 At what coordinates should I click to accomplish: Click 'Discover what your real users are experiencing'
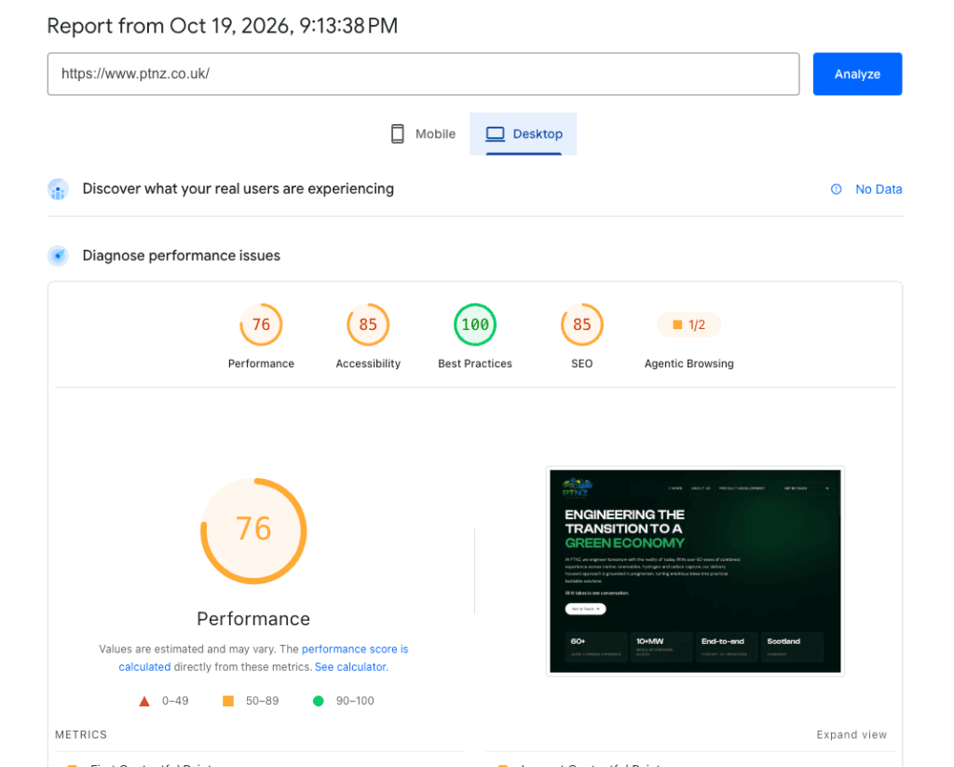tap(238, 188)
